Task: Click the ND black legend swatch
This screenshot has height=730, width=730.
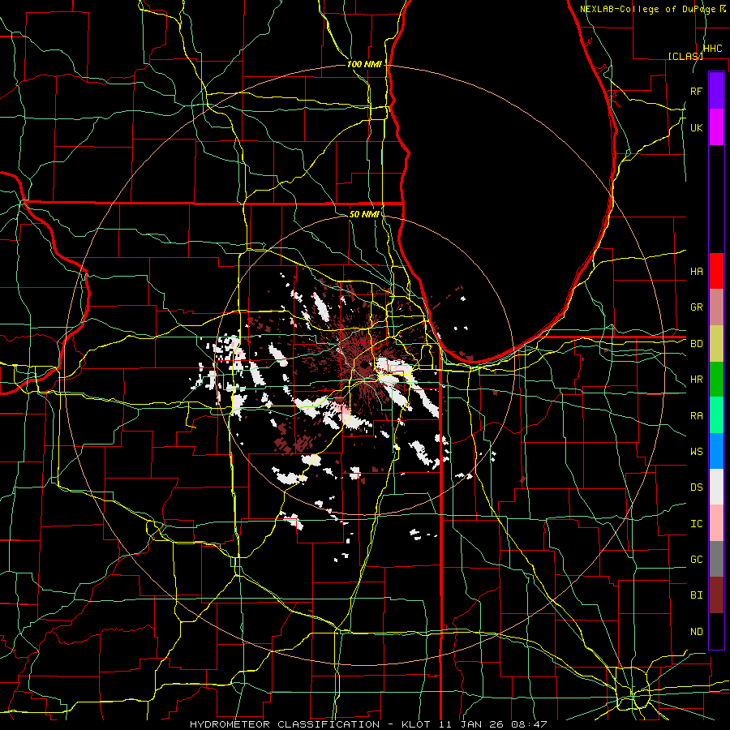Action: pos(716,631)
